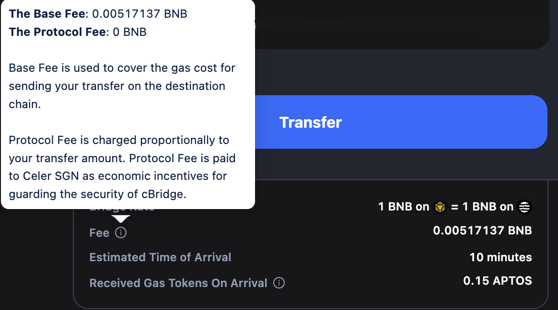Image resolution: width=558 pixels, height=310 pixels.
Task: Click the 0.15 APTOS gas amount
Action: click(x=498, y=281)
